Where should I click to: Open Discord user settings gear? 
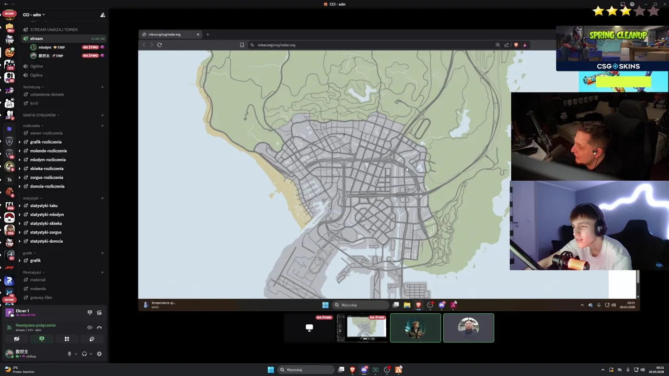tap(99, 354)
